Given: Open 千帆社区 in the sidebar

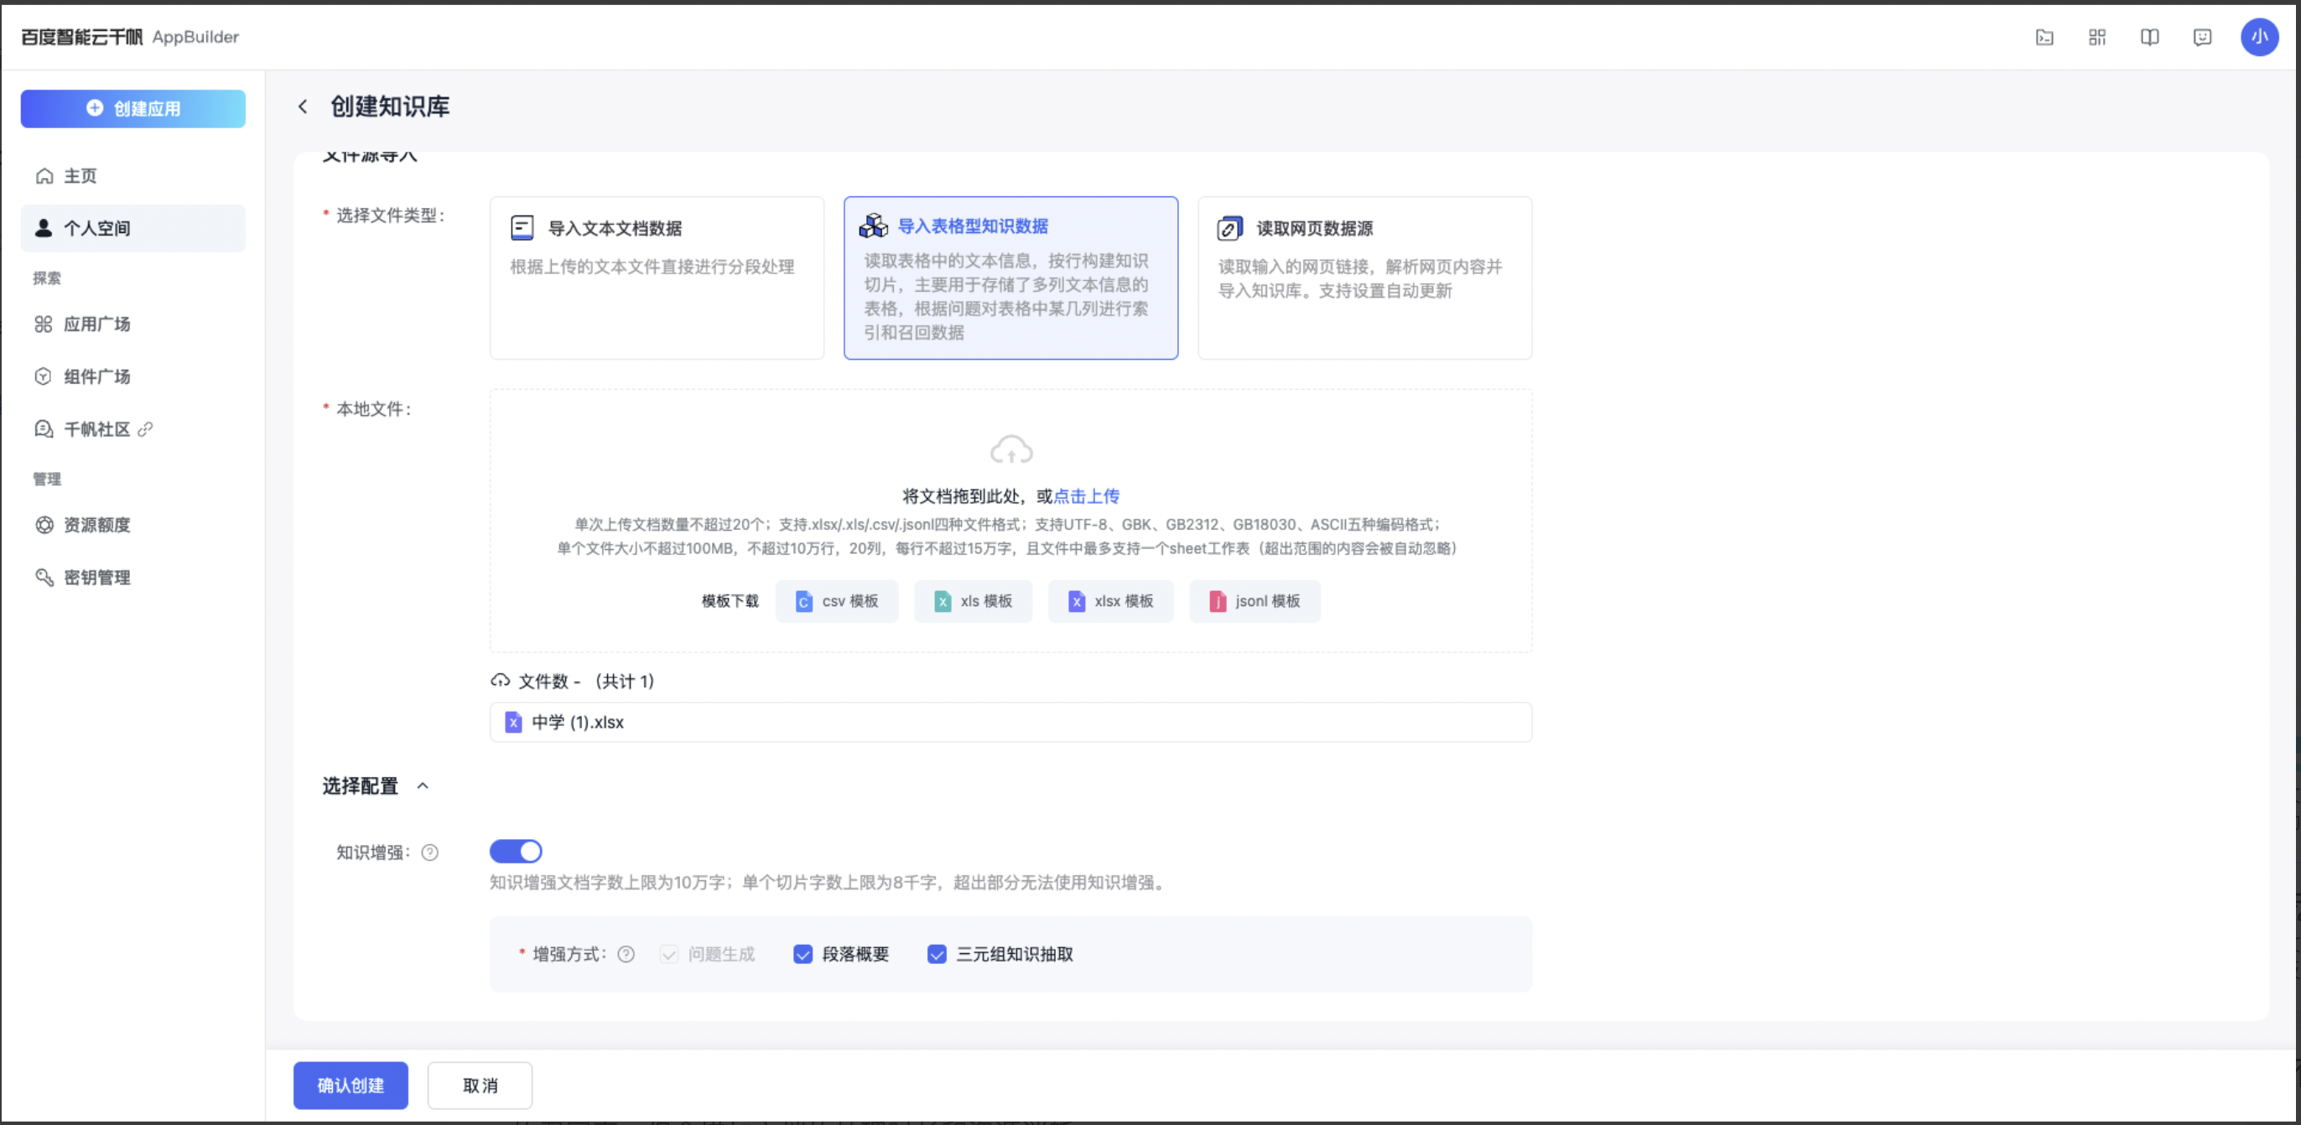Looking at the screenshot, I should 133,429.
